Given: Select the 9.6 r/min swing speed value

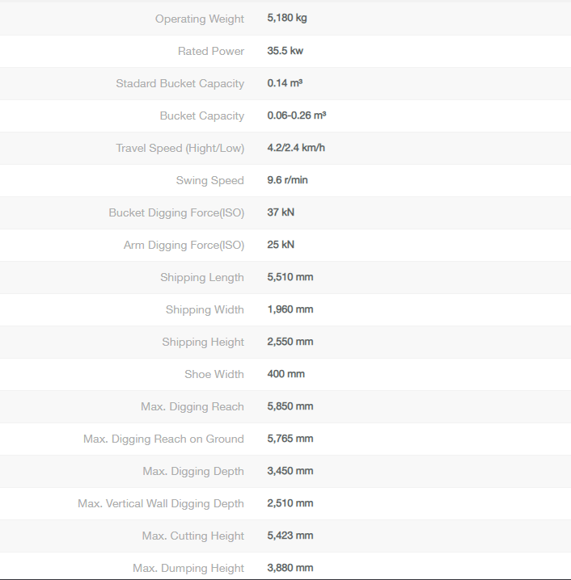Looking at the screenshot, I should (287, 180).
